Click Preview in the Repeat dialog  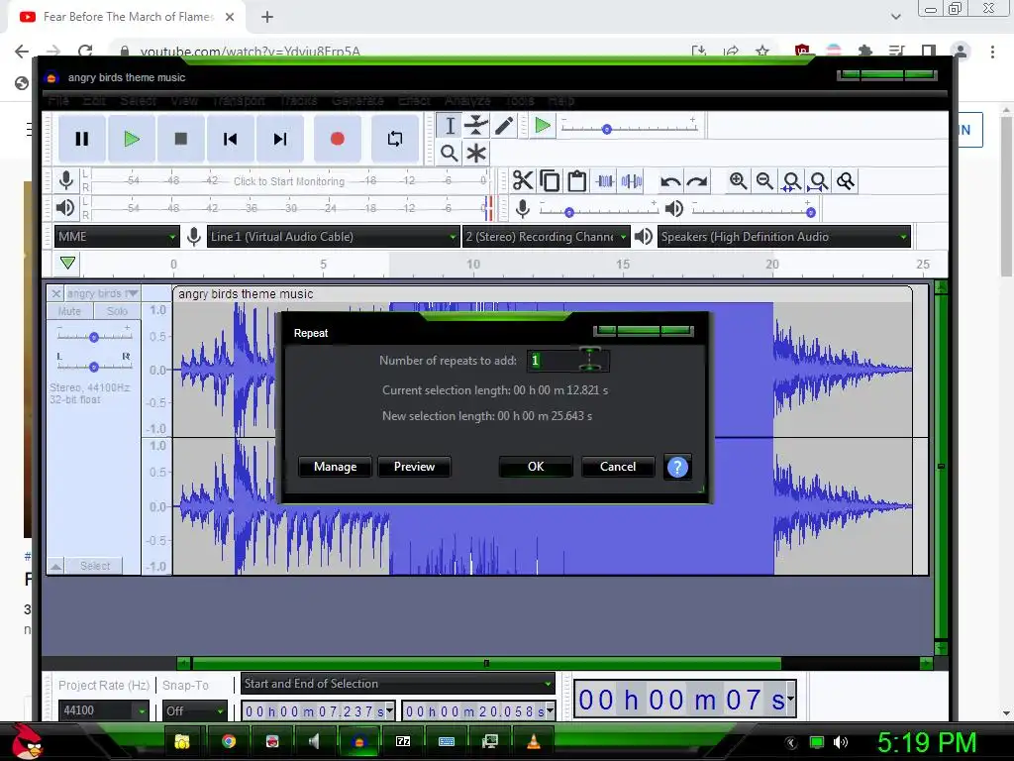click(x=414, y=467)
